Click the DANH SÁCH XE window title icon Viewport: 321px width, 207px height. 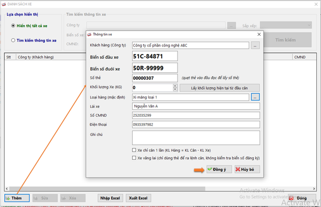[x=4, y=4]
